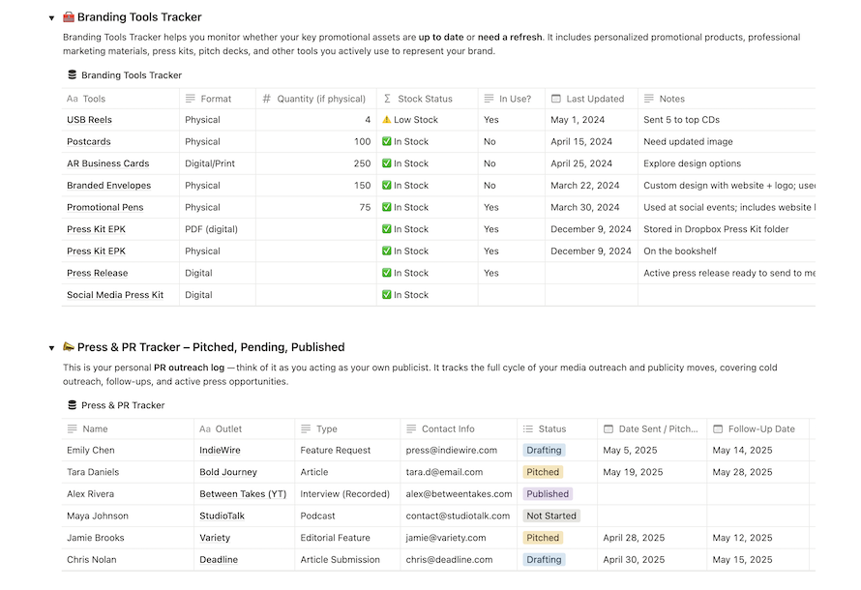Open the IndieWire outlet entry
861x590 pixels.
220,451
